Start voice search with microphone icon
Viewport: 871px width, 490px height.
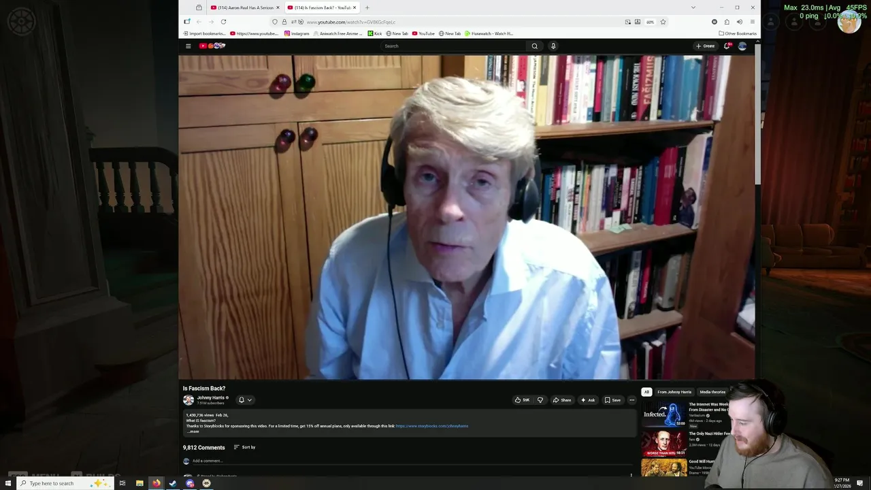(553, 46)
